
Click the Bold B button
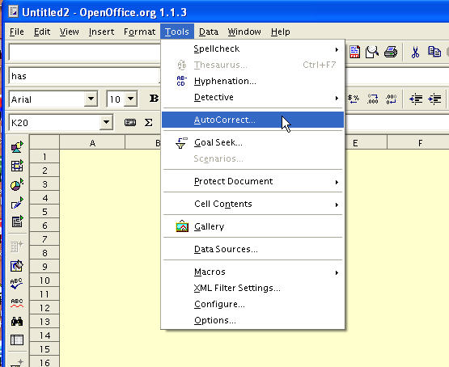point(154,99)
